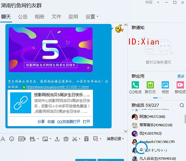Click QQ浏览器打开 on the link card

pyautogui.click(x=69, y=122)
